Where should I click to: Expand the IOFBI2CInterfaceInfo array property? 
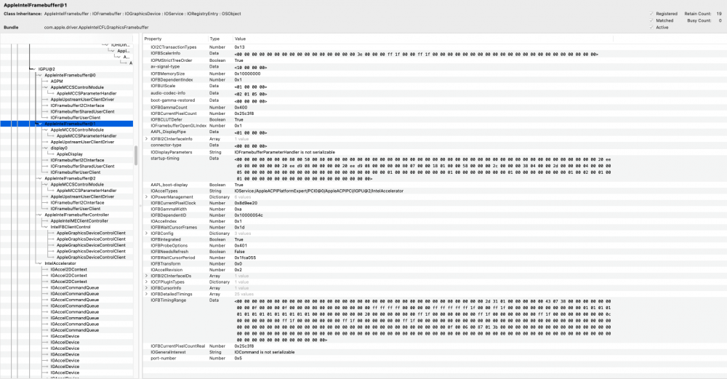point(147,139)
